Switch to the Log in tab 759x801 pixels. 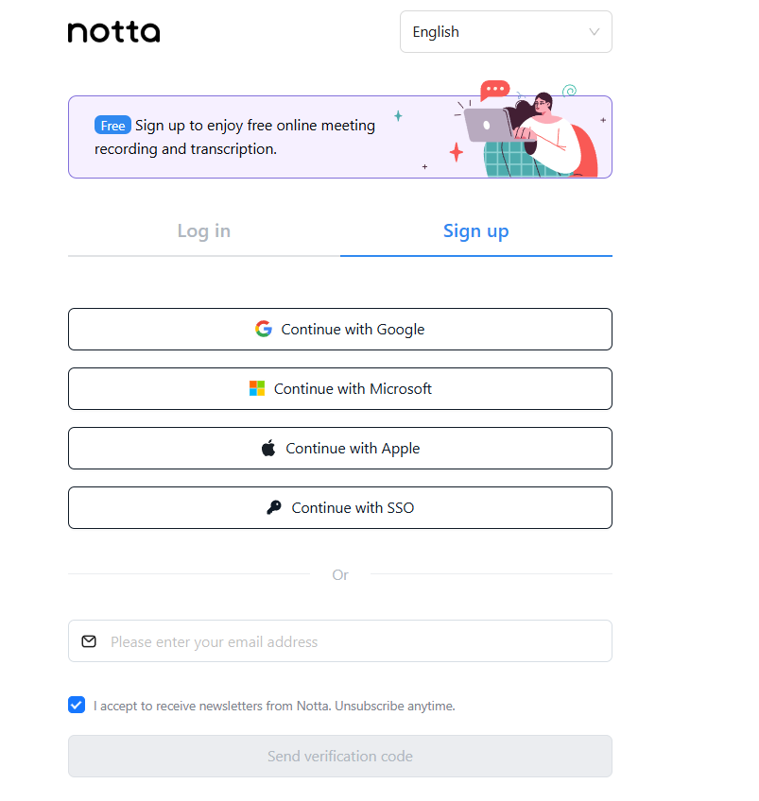pyautogui.click(x=203, y=231)
